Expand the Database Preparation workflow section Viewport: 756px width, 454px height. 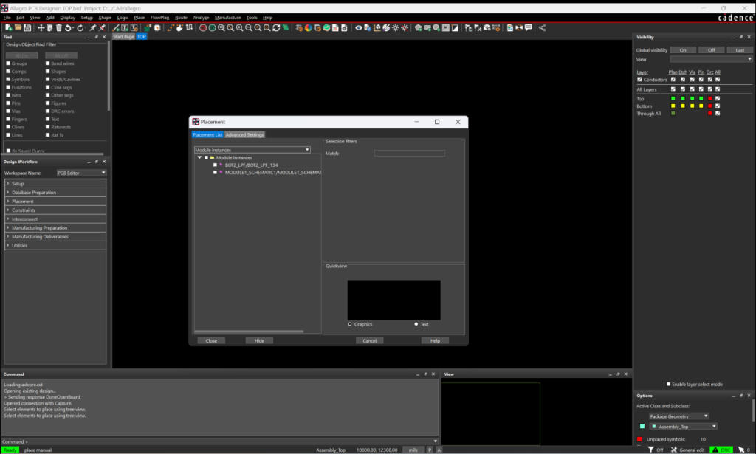point(34,193)
